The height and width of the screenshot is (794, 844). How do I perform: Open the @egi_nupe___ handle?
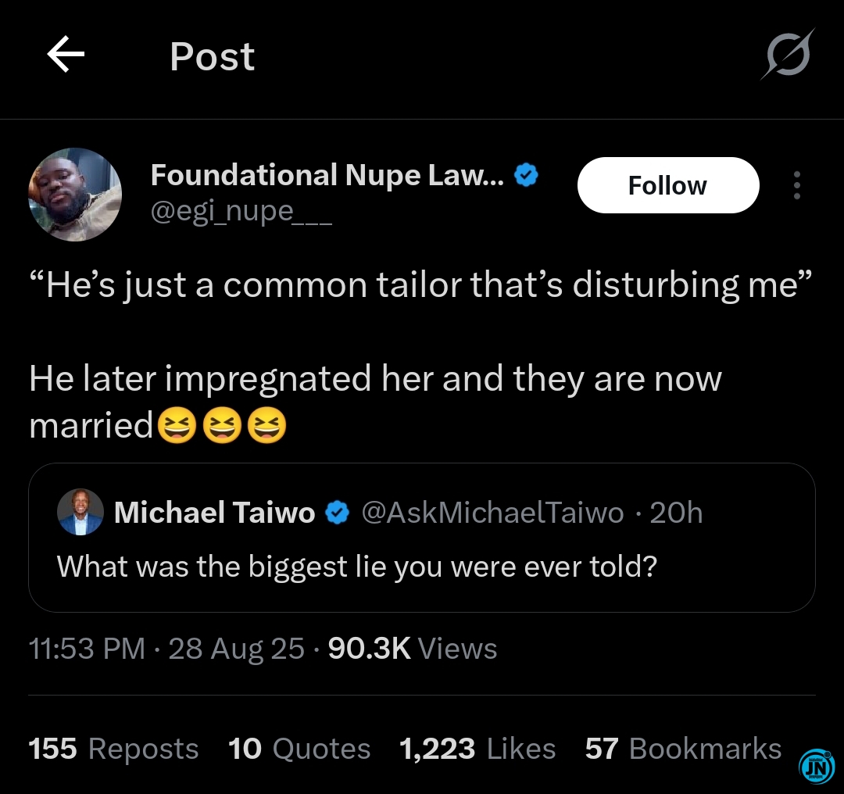click(x=241, y=212)
